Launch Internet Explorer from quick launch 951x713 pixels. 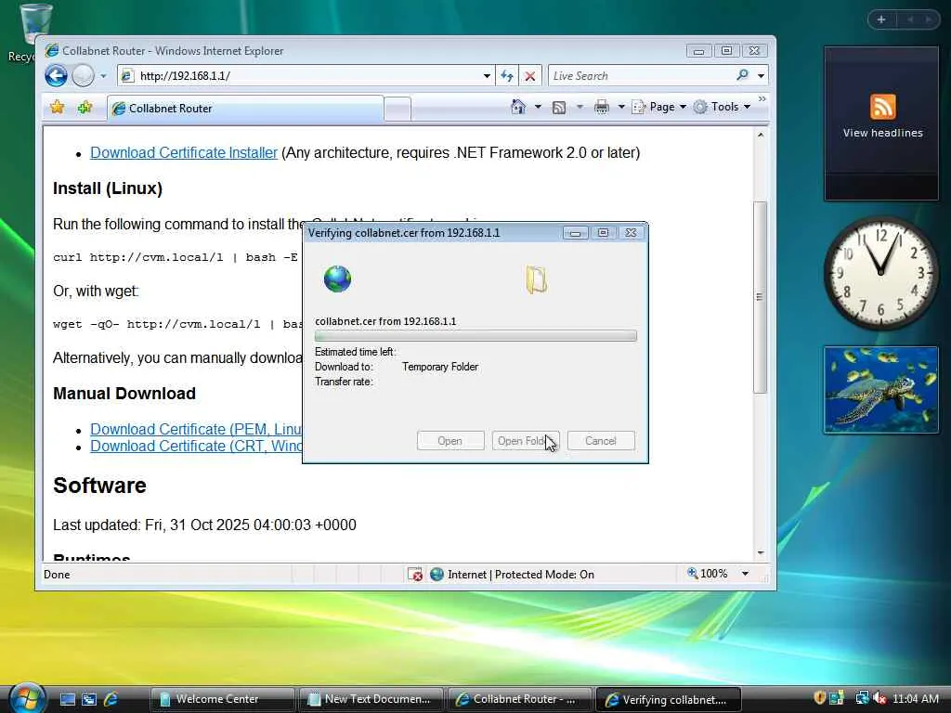coord(111,699)
